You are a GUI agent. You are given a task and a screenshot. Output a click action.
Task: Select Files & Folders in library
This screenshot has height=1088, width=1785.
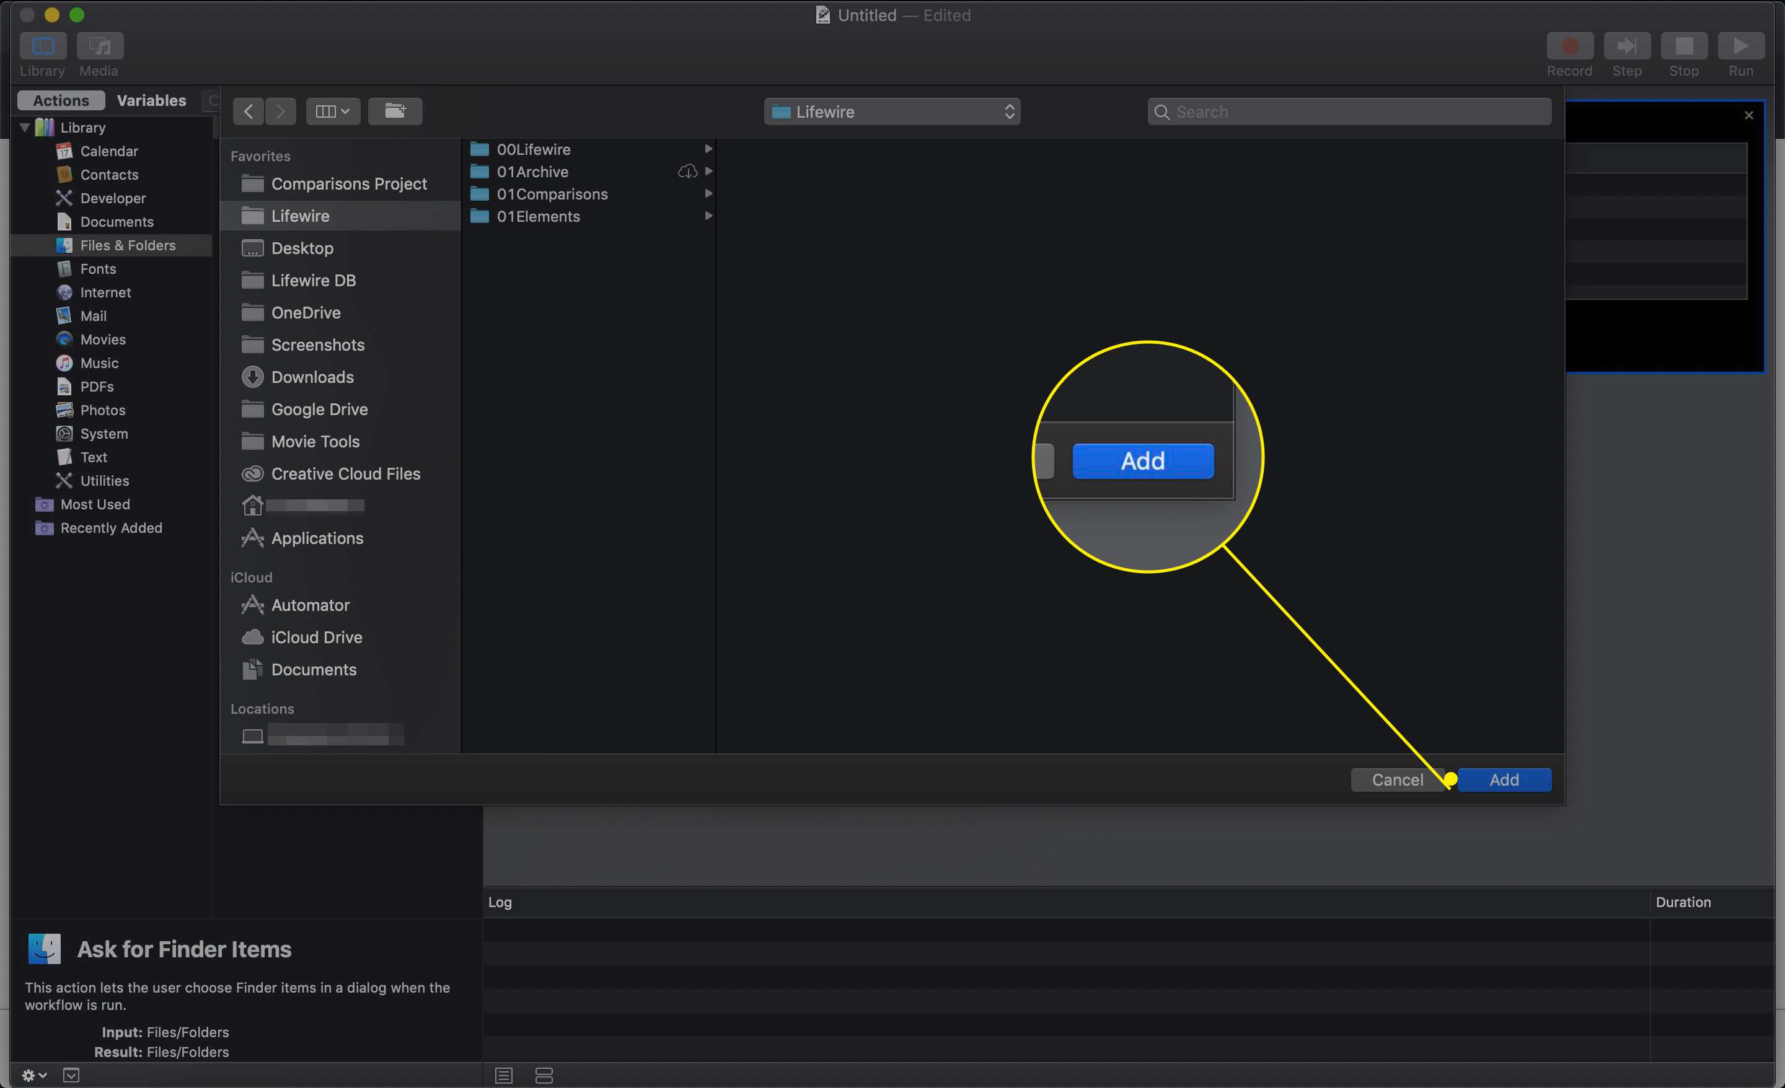[x=128, y=245]
